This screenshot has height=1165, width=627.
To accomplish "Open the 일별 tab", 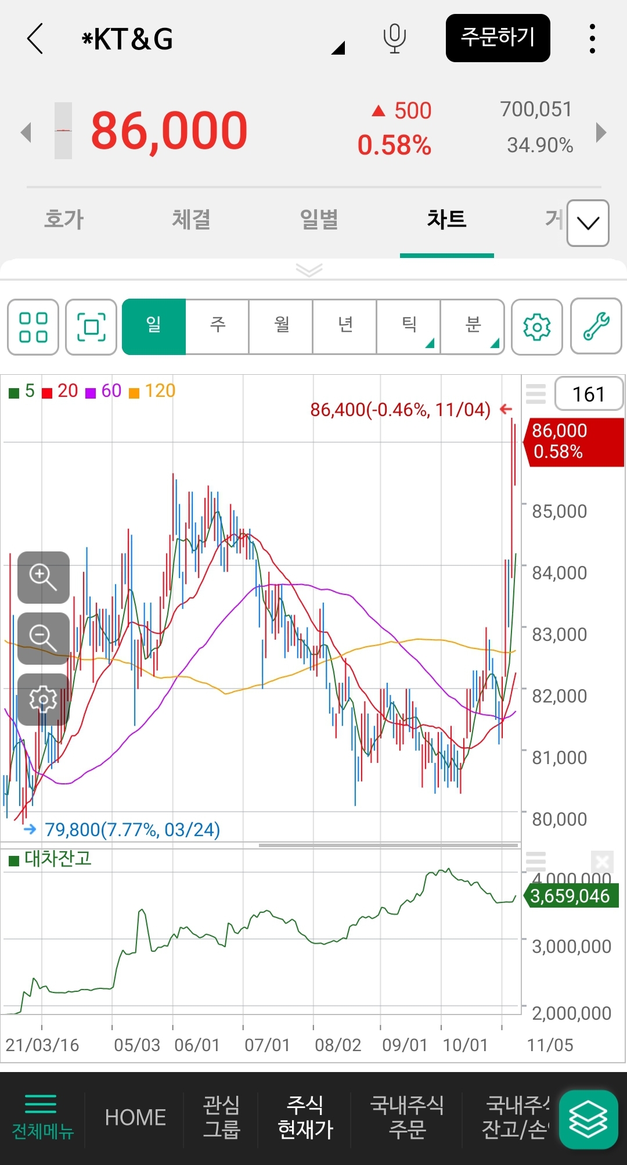I will (x=319, y=220).
